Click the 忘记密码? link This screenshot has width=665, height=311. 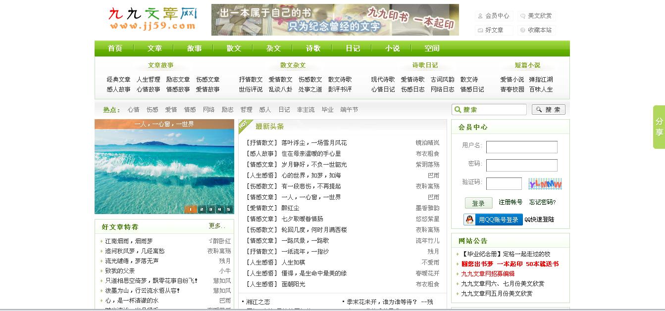[542, 202]
